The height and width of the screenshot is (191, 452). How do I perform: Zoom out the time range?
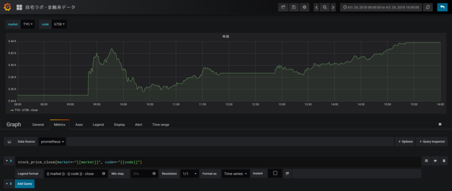coord(325,7)
